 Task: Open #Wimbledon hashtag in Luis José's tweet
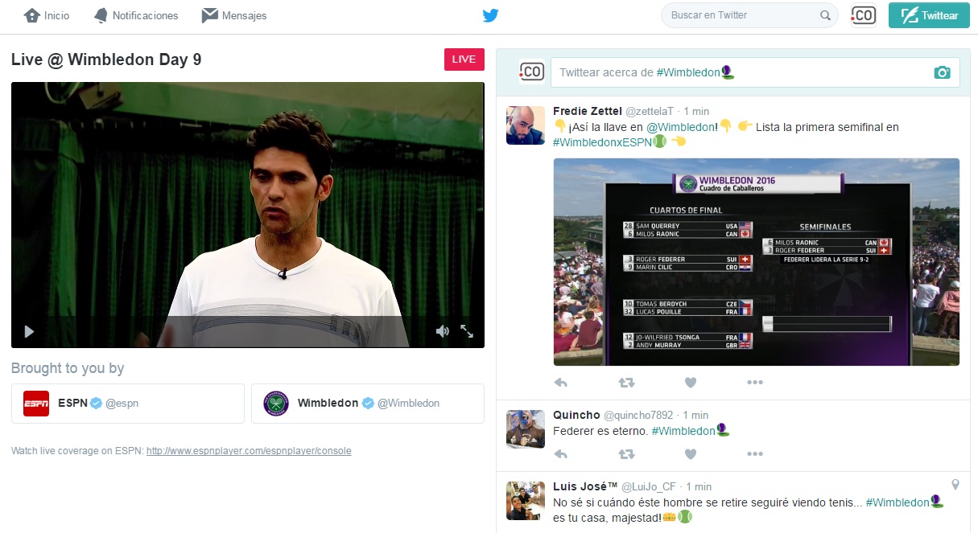(898, 502)
